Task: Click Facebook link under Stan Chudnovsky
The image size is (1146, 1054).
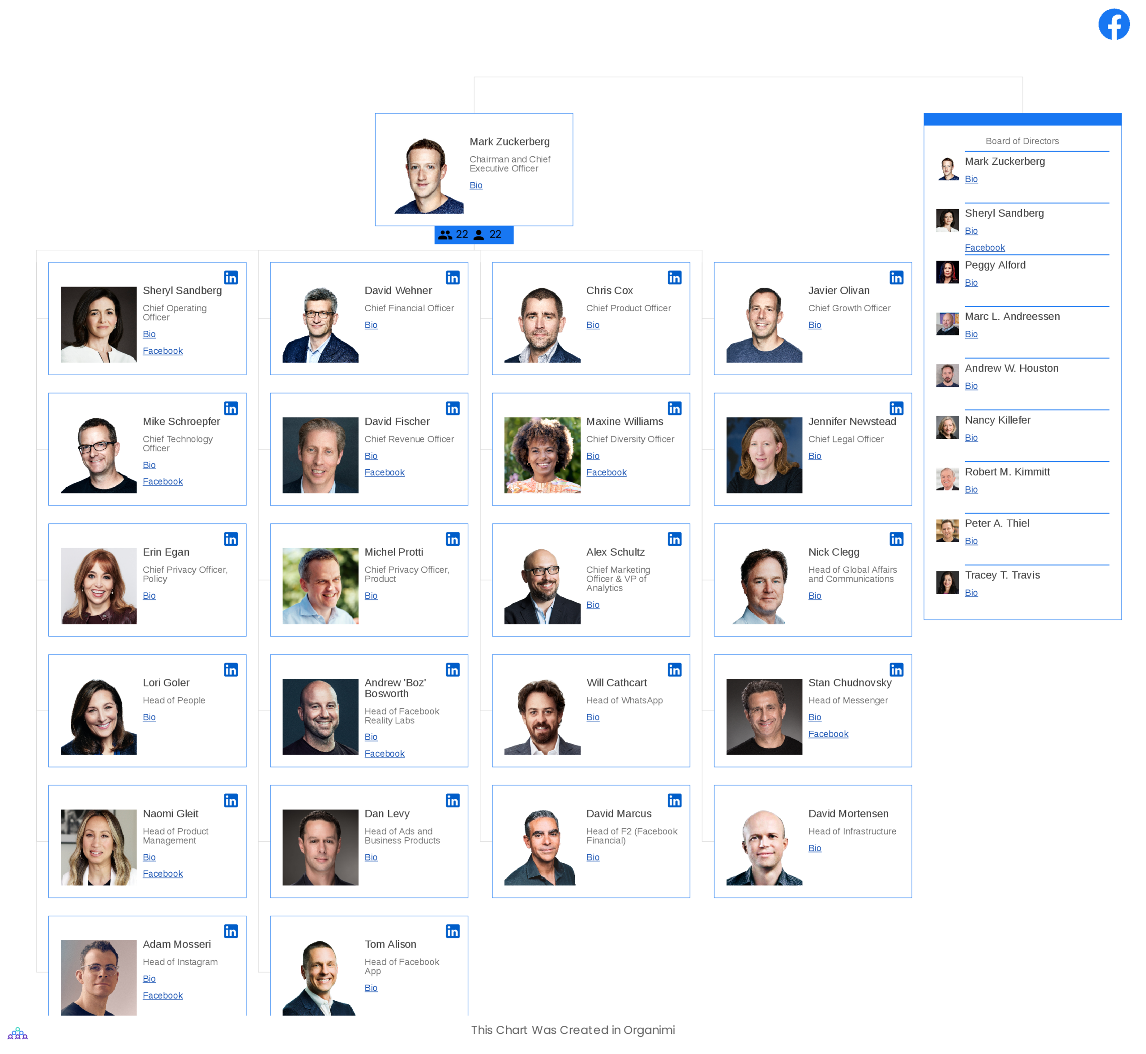Action: pos(828,733)
